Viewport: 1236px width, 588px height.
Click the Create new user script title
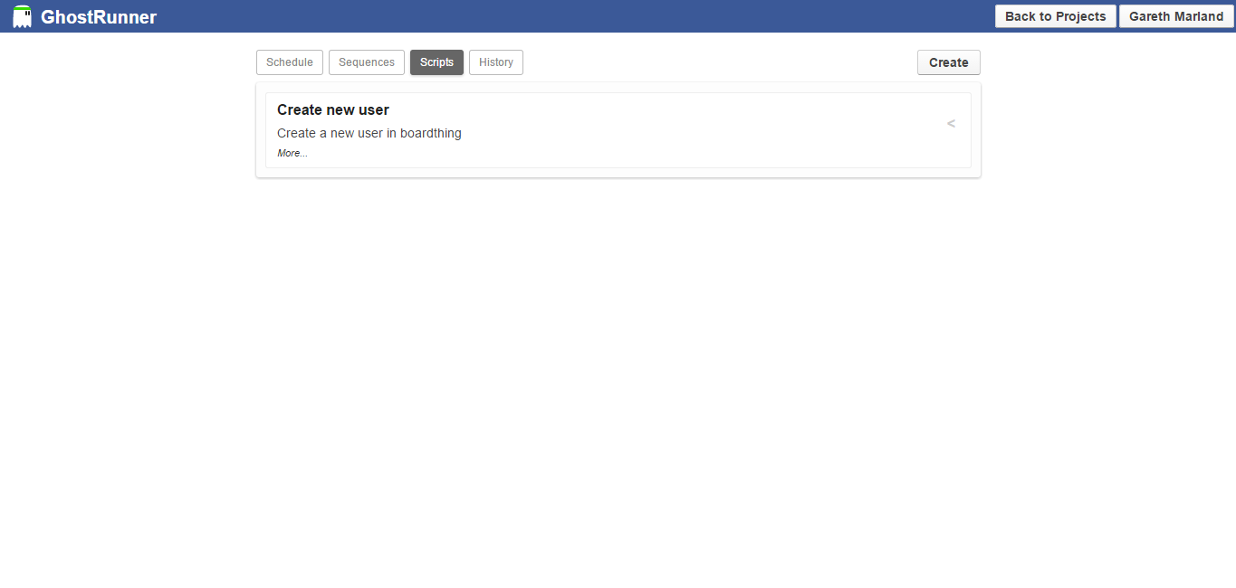[x=332, y=109]
